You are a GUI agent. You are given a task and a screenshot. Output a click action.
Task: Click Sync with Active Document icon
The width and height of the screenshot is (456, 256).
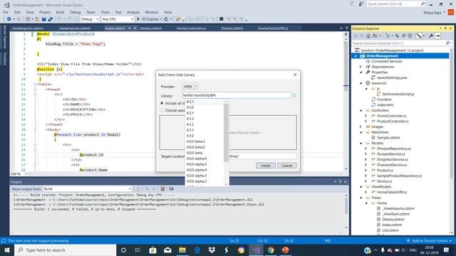(x=397, y=36)
